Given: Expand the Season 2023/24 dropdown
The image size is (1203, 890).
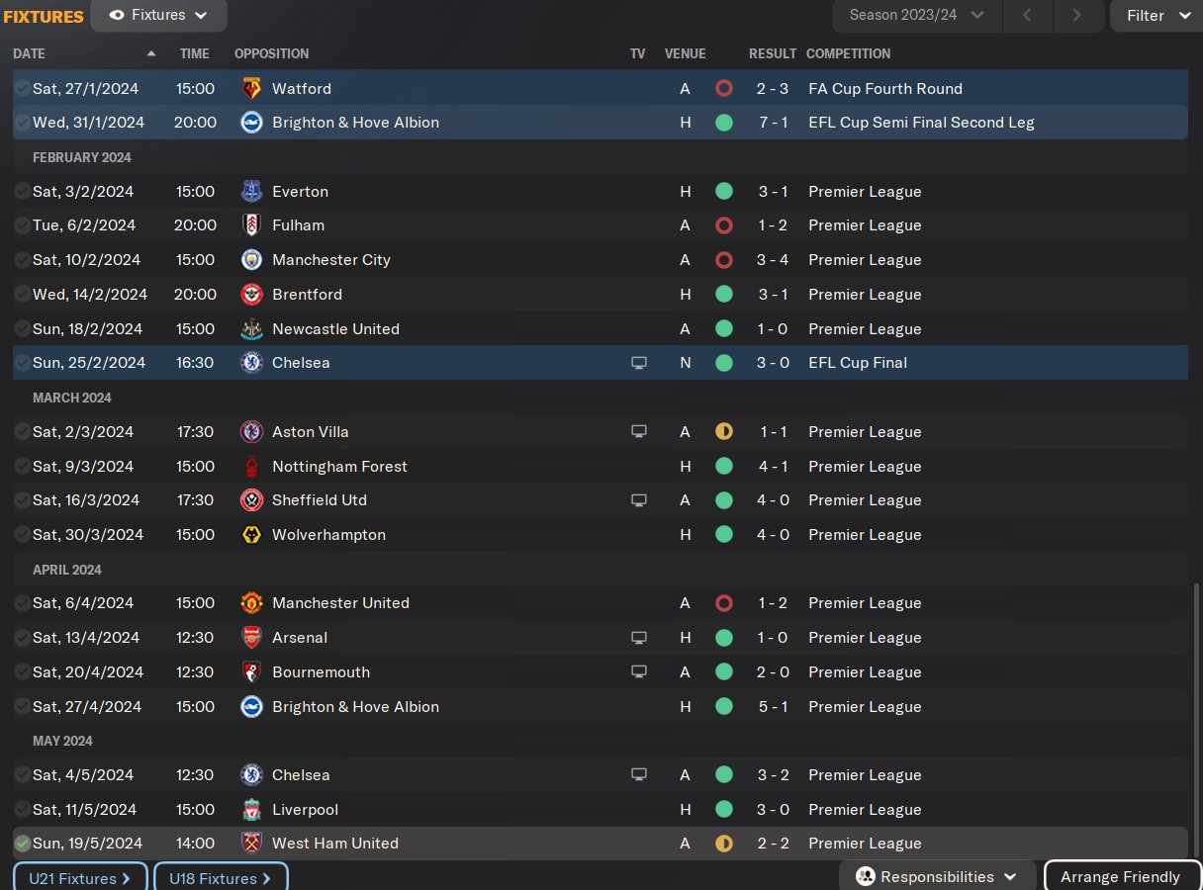Looking at the screenshot, I should click(x=917, y=16).
